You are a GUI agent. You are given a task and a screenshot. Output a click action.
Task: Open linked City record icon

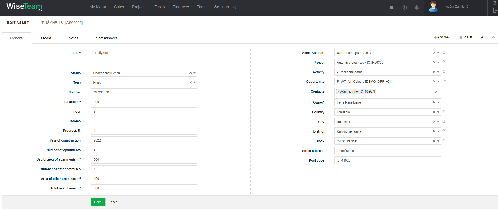[444, 121]
